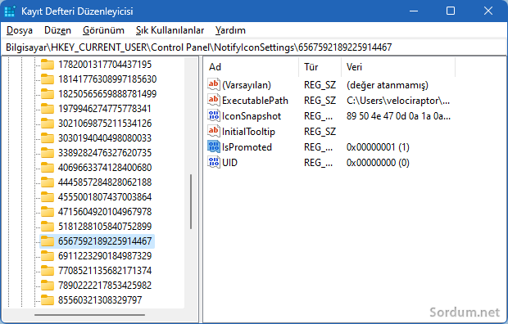Sort values by the Tür column header
Screen dimensions: 508x324
[320, 67]
